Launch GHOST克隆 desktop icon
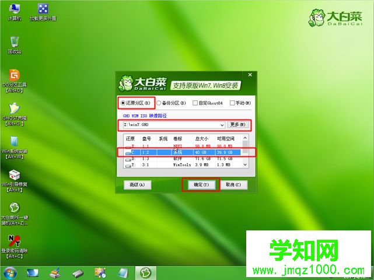This screenshot has height=280, width=374. 15,114
